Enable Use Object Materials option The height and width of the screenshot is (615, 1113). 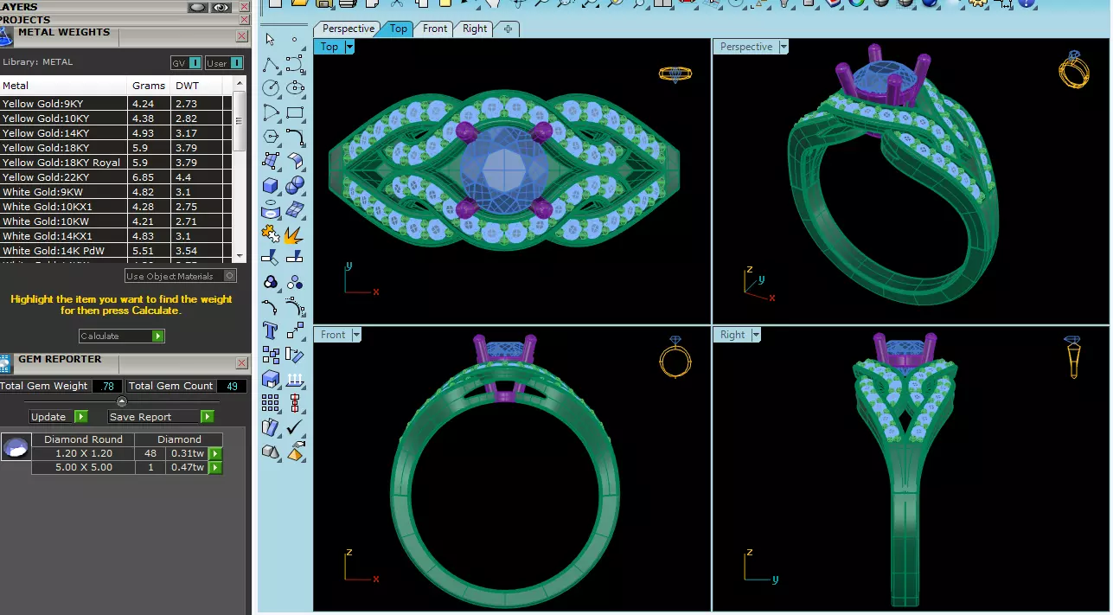(x=181, y=276)
